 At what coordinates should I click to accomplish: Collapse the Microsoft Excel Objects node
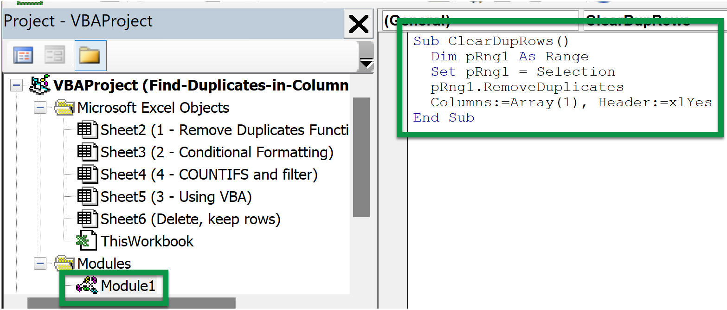tap(40, 107)
